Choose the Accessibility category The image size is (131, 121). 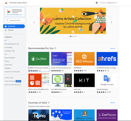[8, 47]
